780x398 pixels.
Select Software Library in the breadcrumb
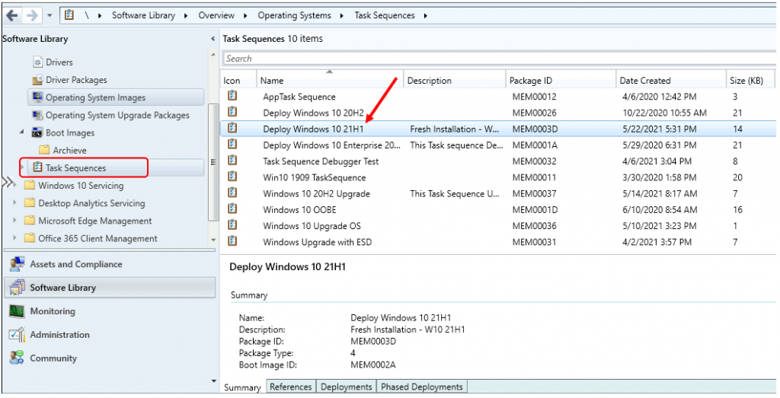click(143, 15)
